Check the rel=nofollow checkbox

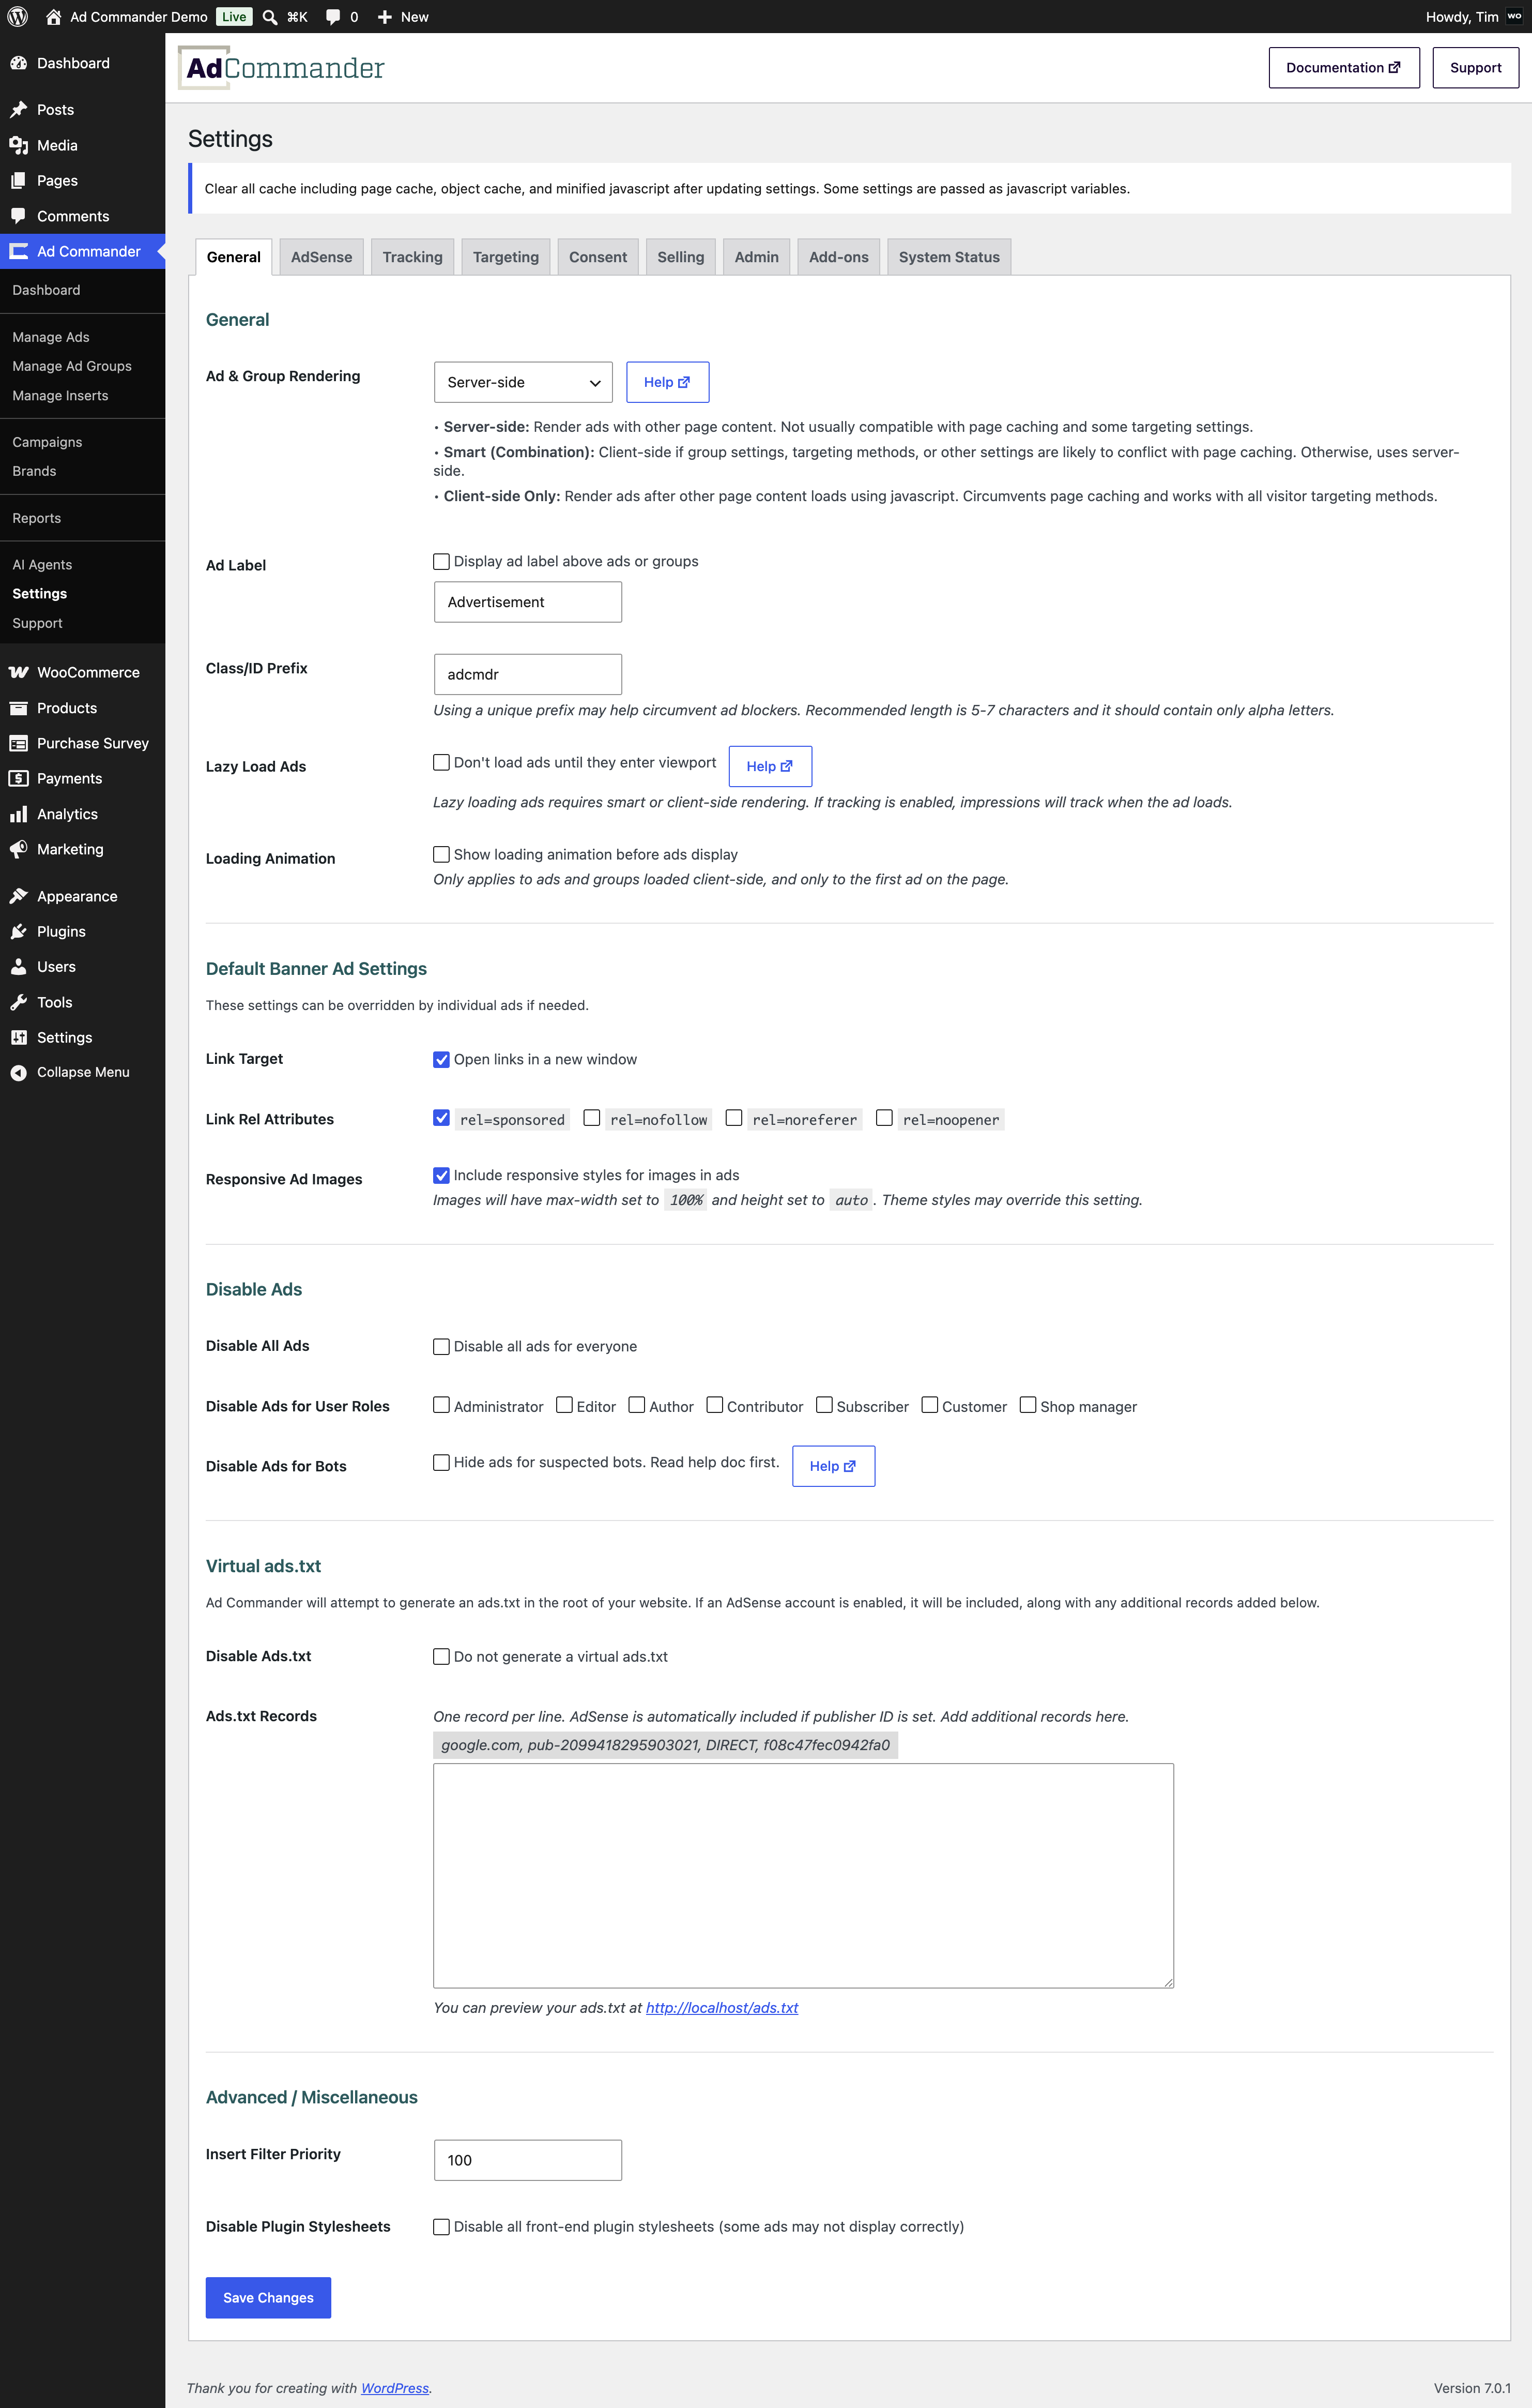(x=592, y=1118)
